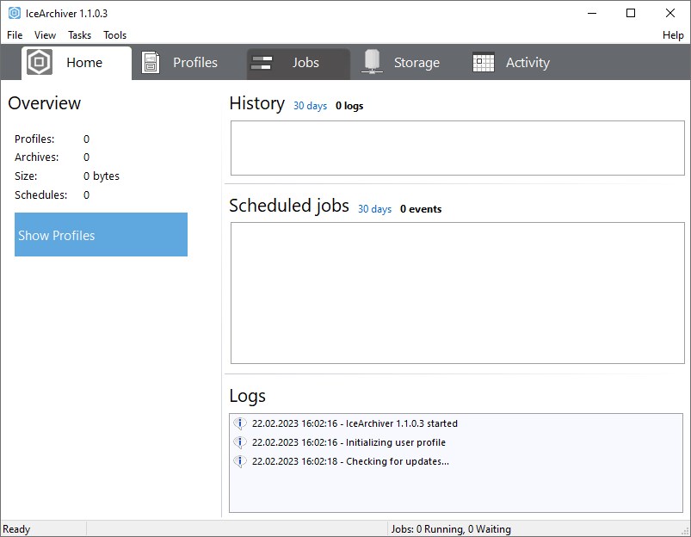Click the Logs heading
This screenshot has height=537, width=691.
point(247,396)
